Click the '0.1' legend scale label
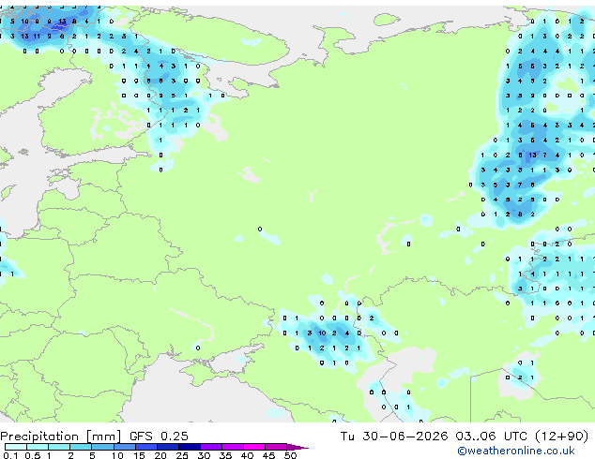The image size is (595, 459). (x=10, y=455)
